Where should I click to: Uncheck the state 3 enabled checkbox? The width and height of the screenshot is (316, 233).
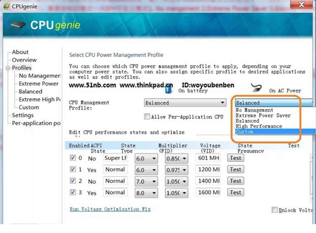coord(73,192)
